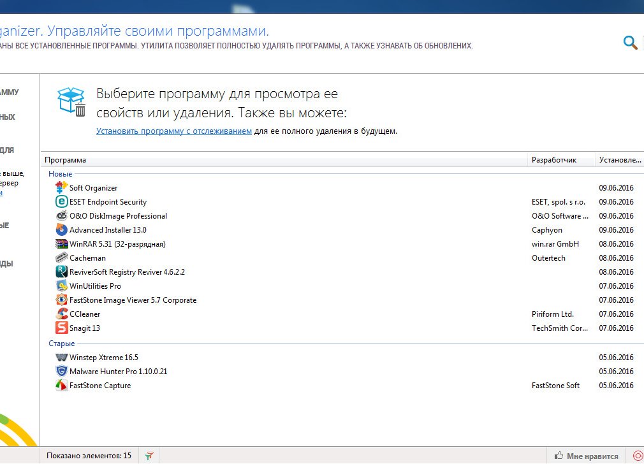Click developer cell 'Caphyon'
The height and width of the screenshot is (464, 644).
(547, 230)
